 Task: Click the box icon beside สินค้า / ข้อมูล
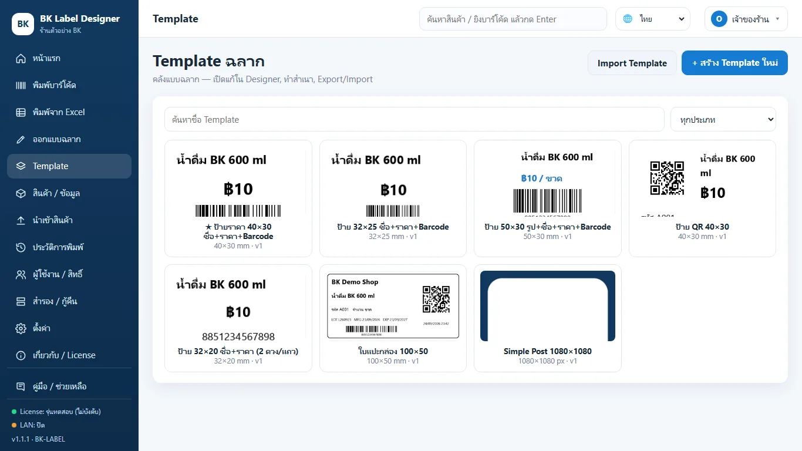pyautogui.click(x=21, y=193)
